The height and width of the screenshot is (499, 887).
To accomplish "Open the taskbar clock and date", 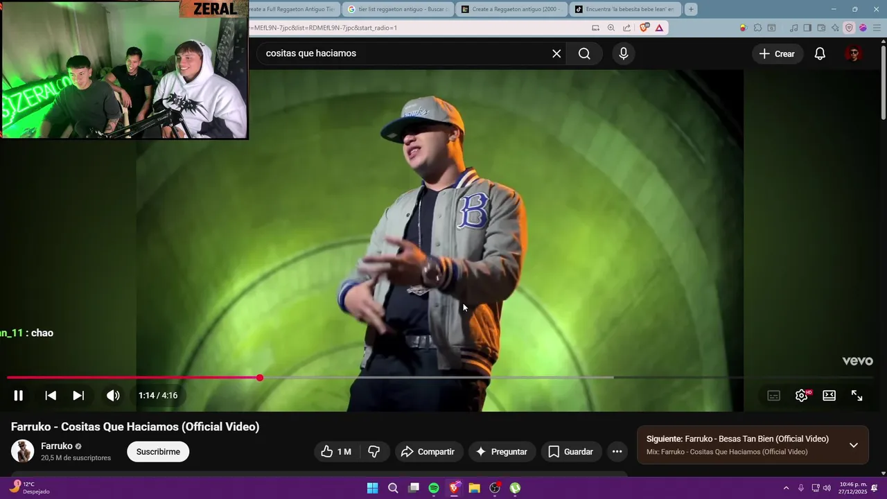I will point(853,488).
